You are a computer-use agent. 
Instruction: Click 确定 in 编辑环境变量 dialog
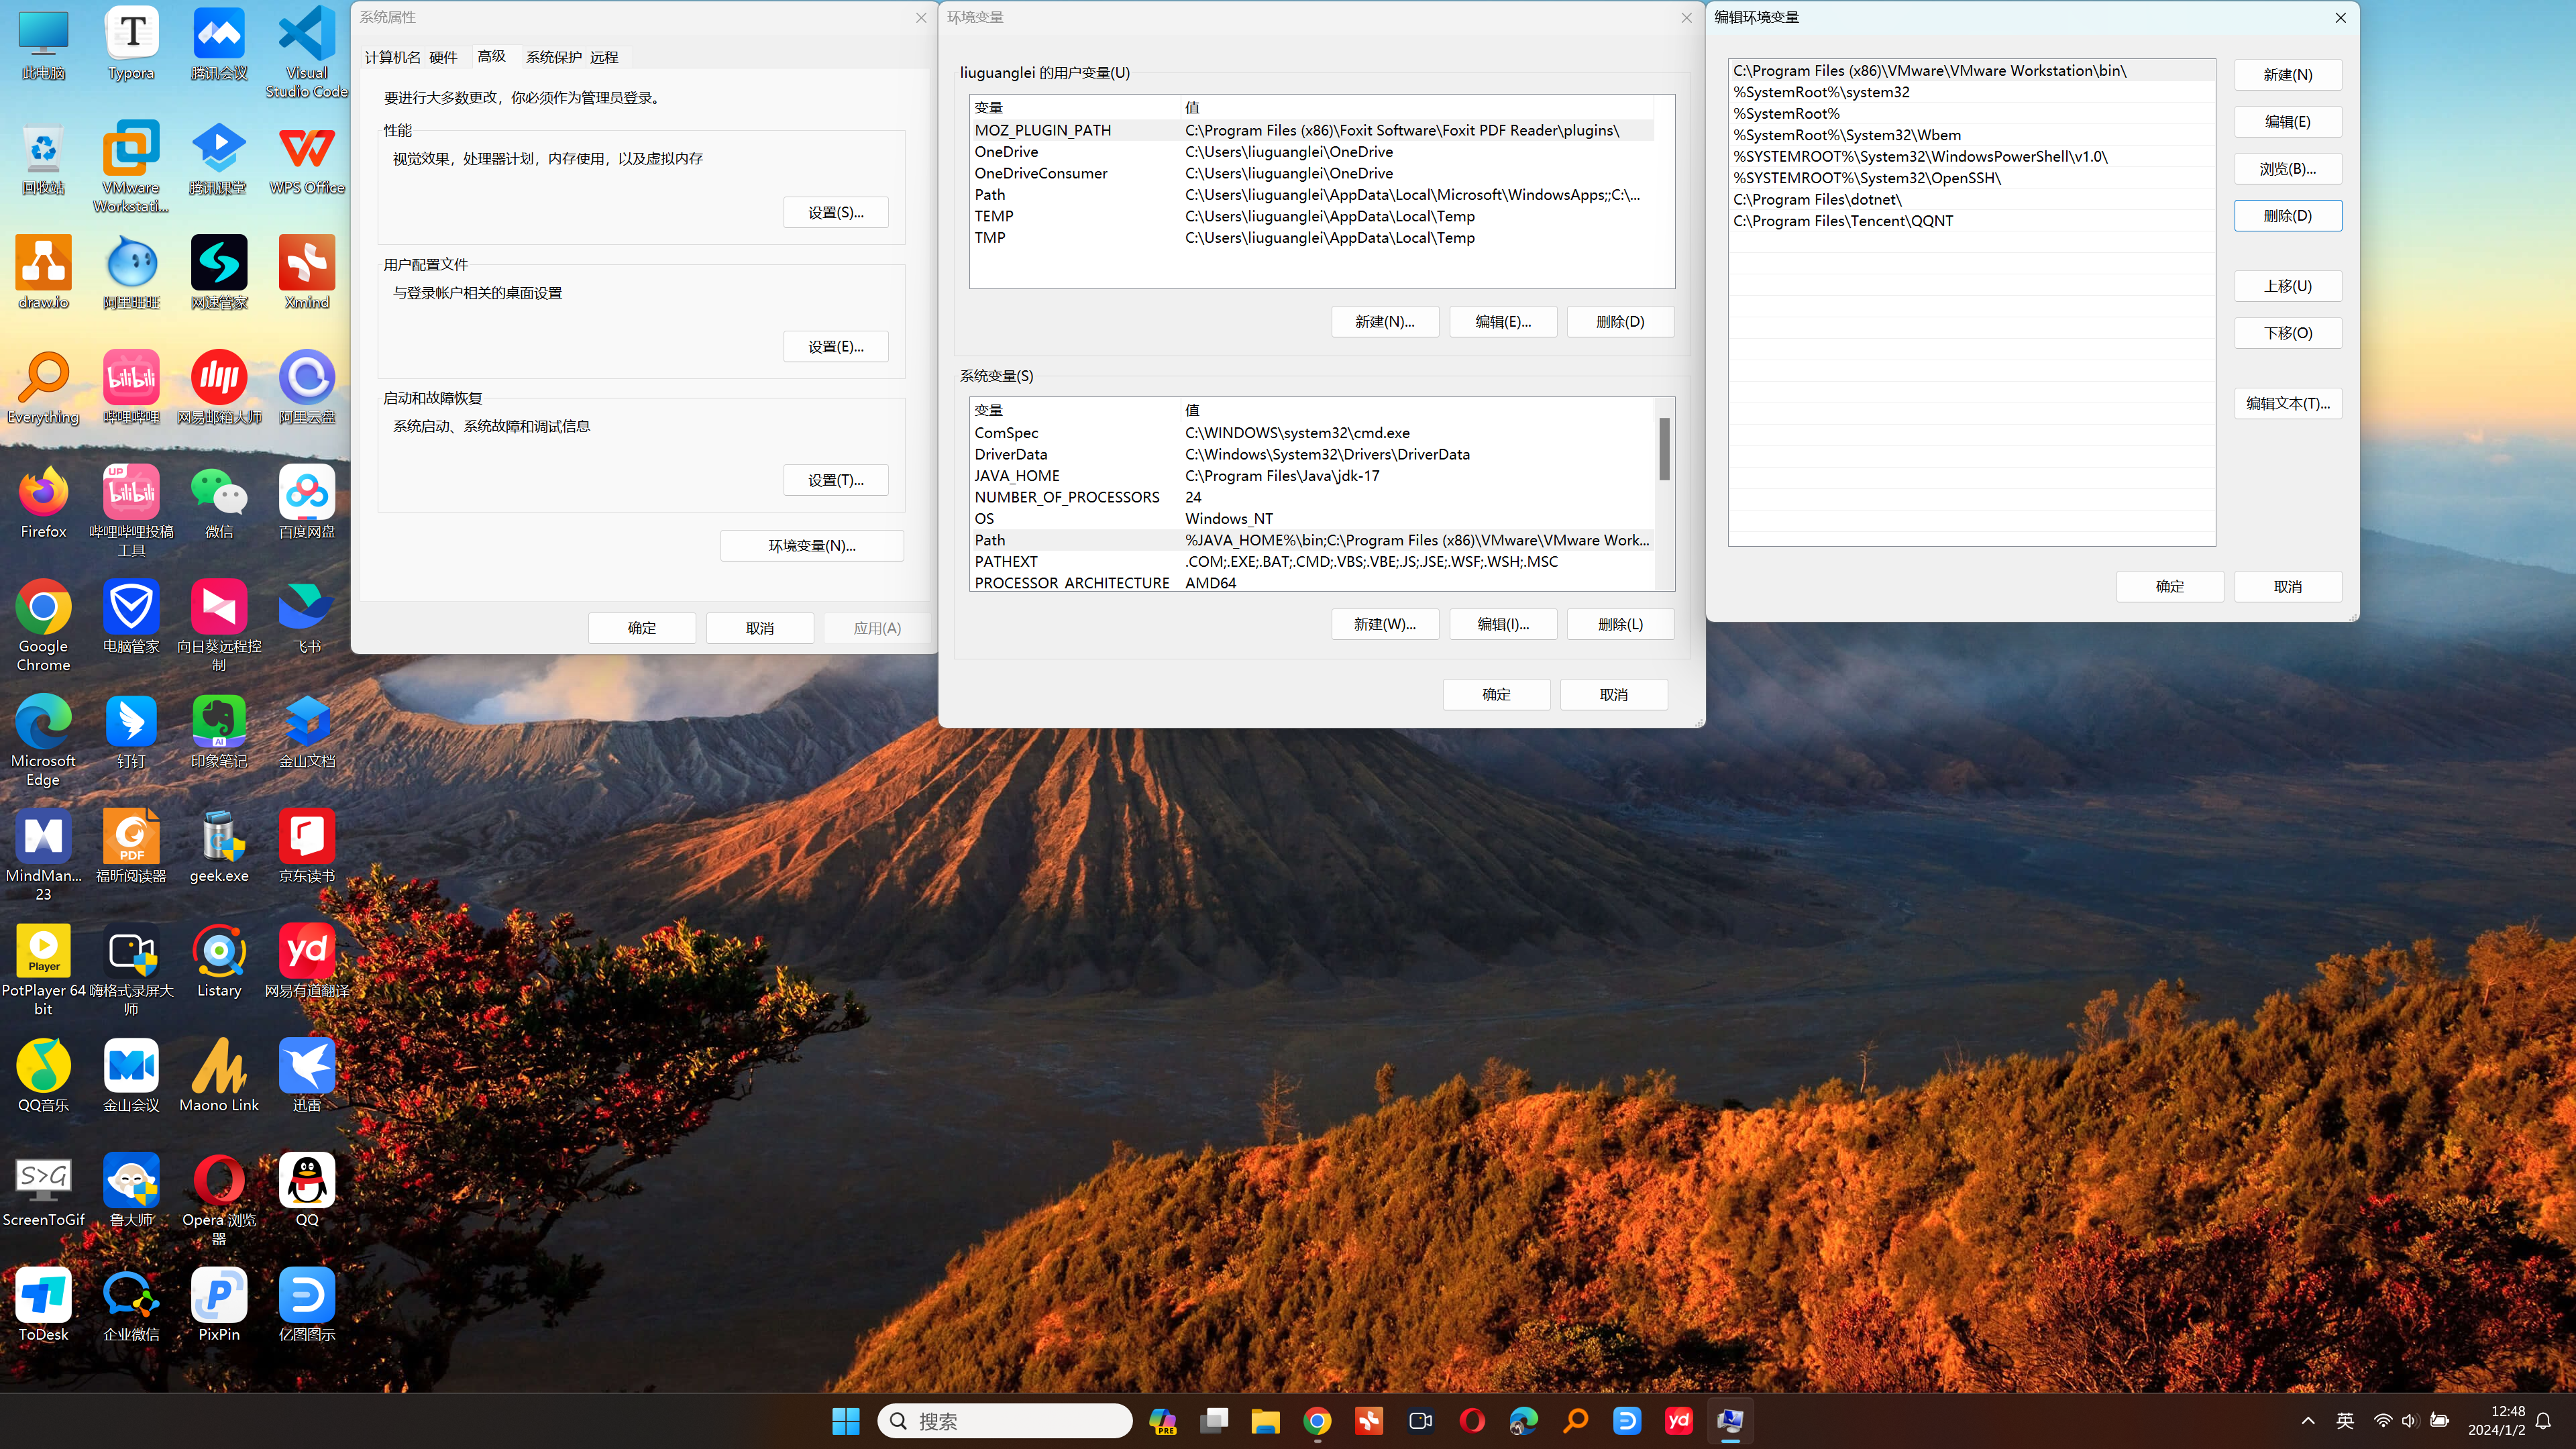tap(2169, 586)
